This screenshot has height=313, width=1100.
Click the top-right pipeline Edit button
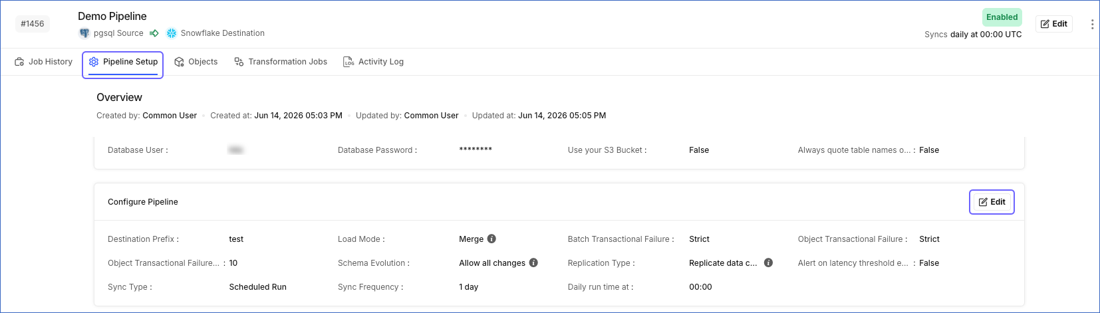[x=1053, y=24]
